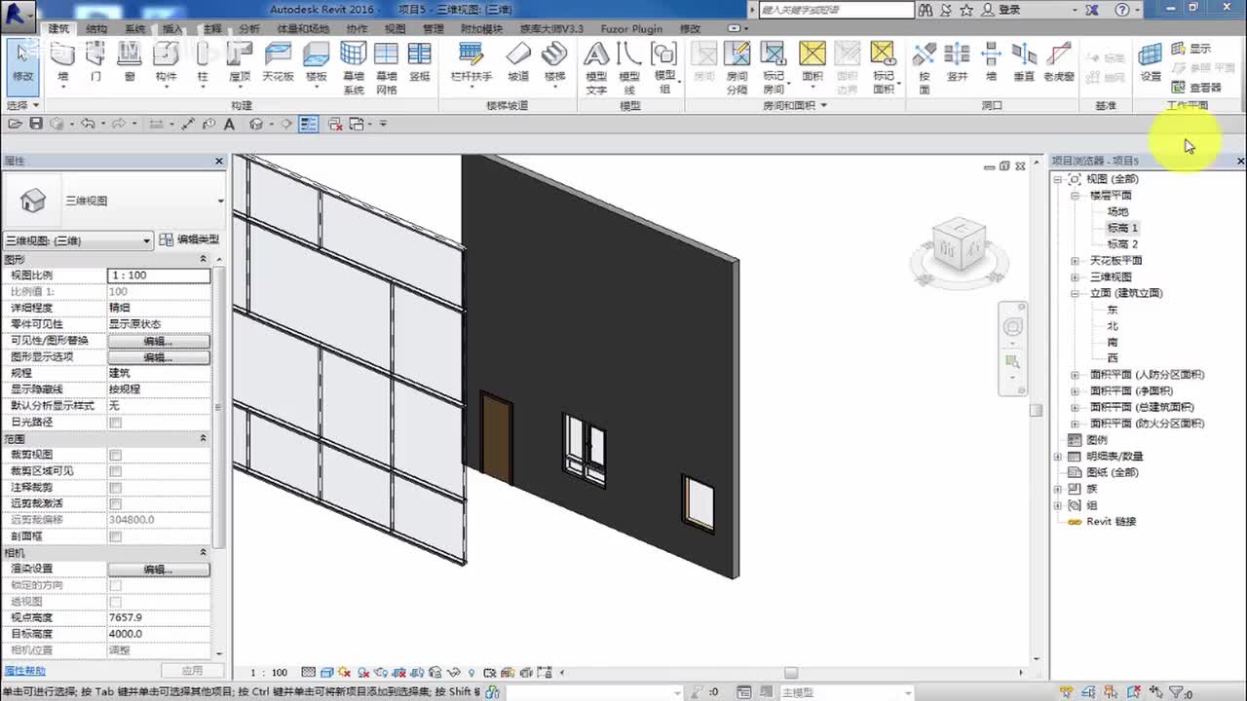
Task: Collapse the 立面 (建筑立面) tree node
Action: pos(1076,293)
